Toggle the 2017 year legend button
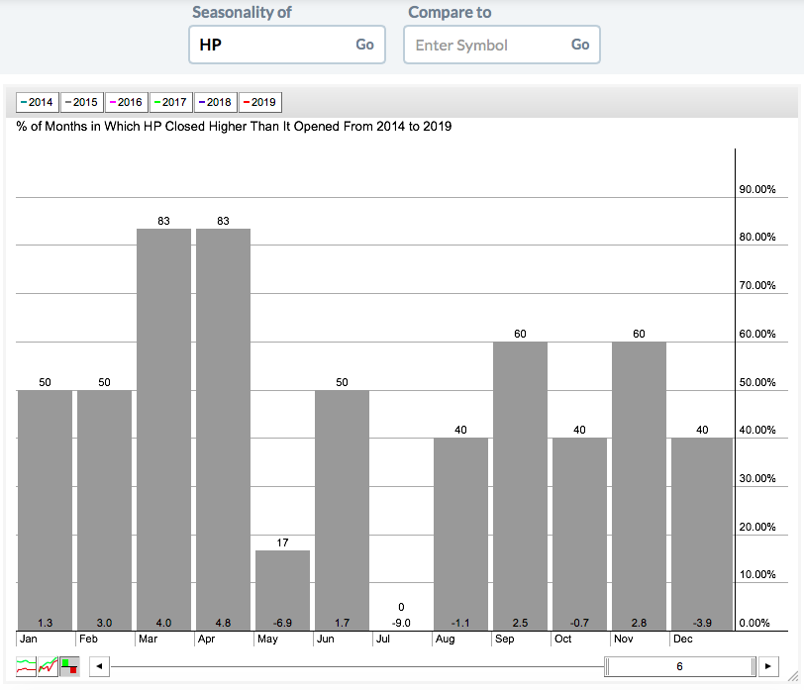The height and width of the screenshot is (690, 804). [171, 102]
